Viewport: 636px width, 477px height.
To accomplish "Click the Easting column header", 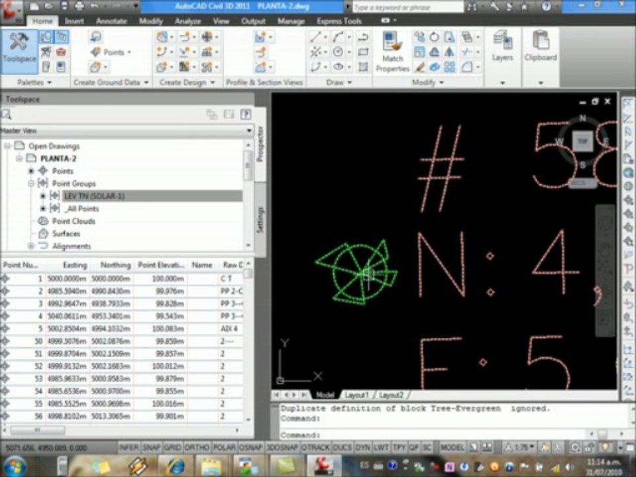I will tap(75, 265).
